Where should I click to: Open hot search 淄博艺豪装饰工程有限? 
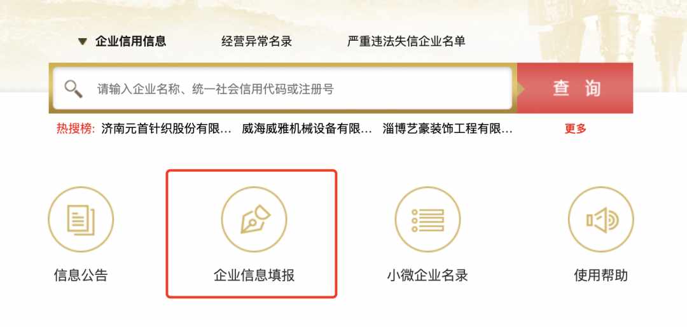447,129
